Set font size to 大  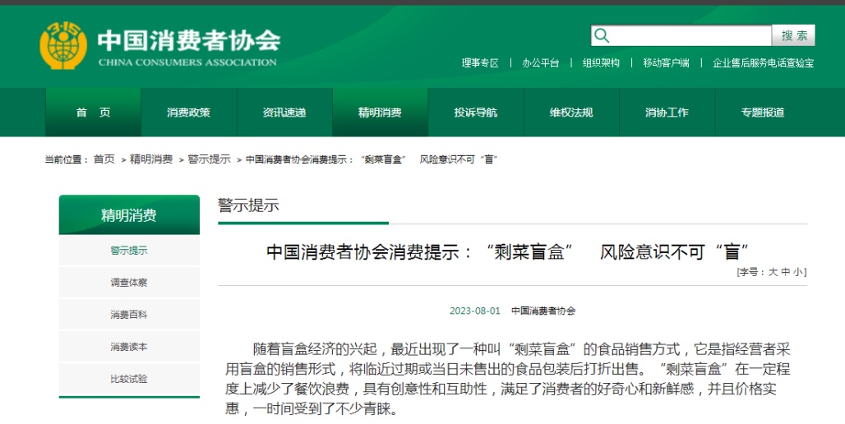click(x=773, y=273)
